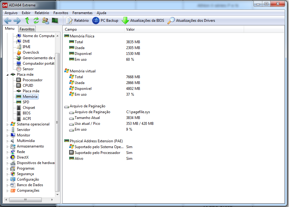Select the C:\pagefile.sys value
The height and width of the screenshot is (207, 290).
click(x=138, y=112)
